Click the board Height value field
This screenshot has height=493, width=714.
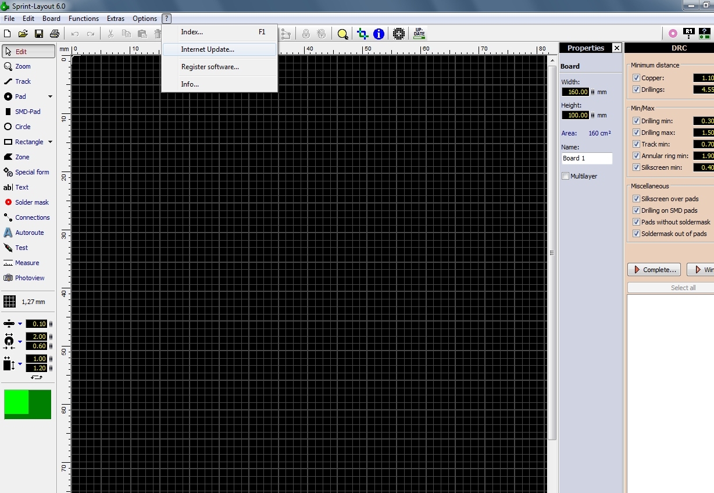(576, 115)
